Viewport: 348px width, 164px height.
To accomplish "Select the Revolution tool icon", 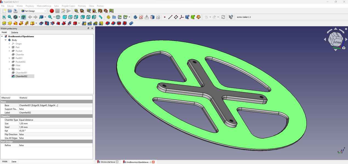I will 10,23.
